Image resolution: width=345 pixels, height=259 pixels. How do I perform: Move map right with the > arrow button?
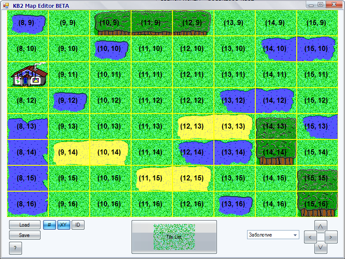331,237
